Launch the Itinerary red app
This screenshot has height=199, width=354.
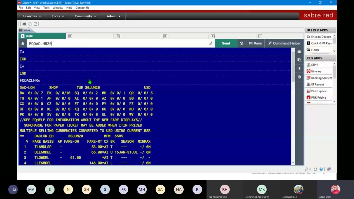click(x=314, y=71)
